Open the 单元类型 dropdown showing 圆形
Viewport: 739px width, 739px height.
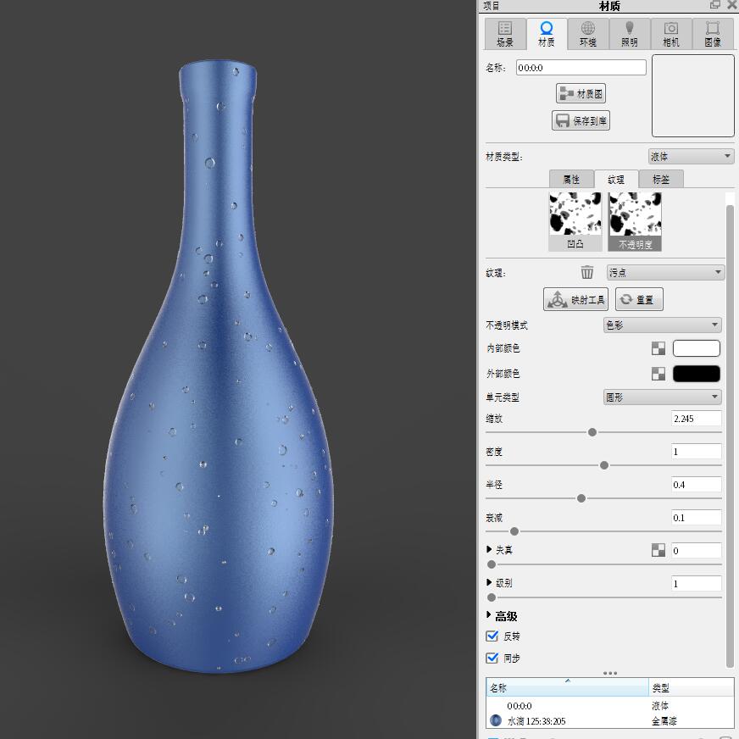(662, 397)
